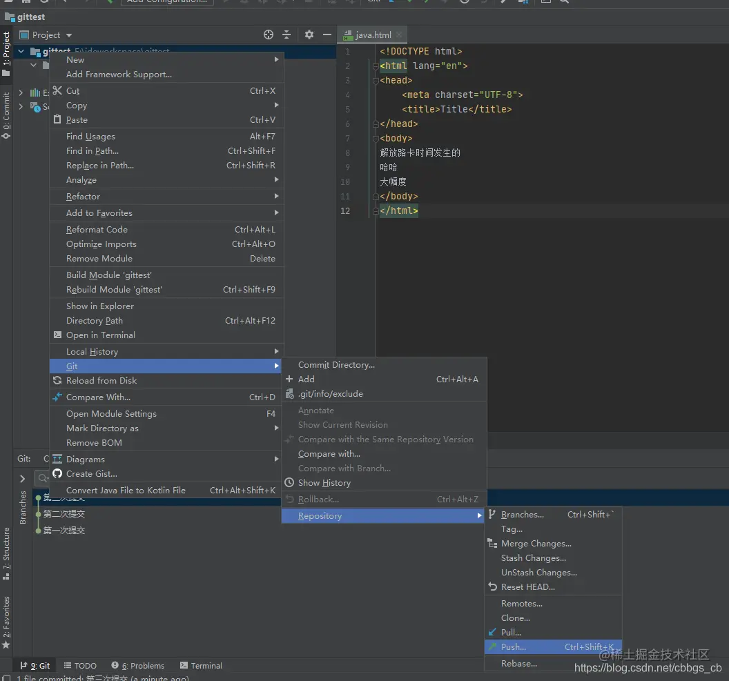Click the Reload from Disk refresh icon
This screenshot has height=681, width=729.
[x=57, y=380]
